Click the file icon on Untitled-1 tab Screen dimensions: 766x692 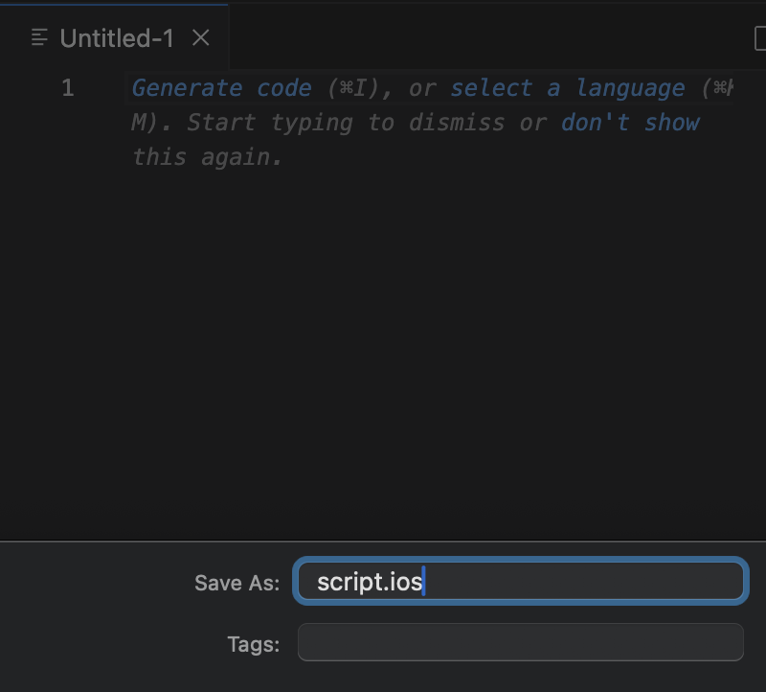pyautogui.click(x=39, y=37)
